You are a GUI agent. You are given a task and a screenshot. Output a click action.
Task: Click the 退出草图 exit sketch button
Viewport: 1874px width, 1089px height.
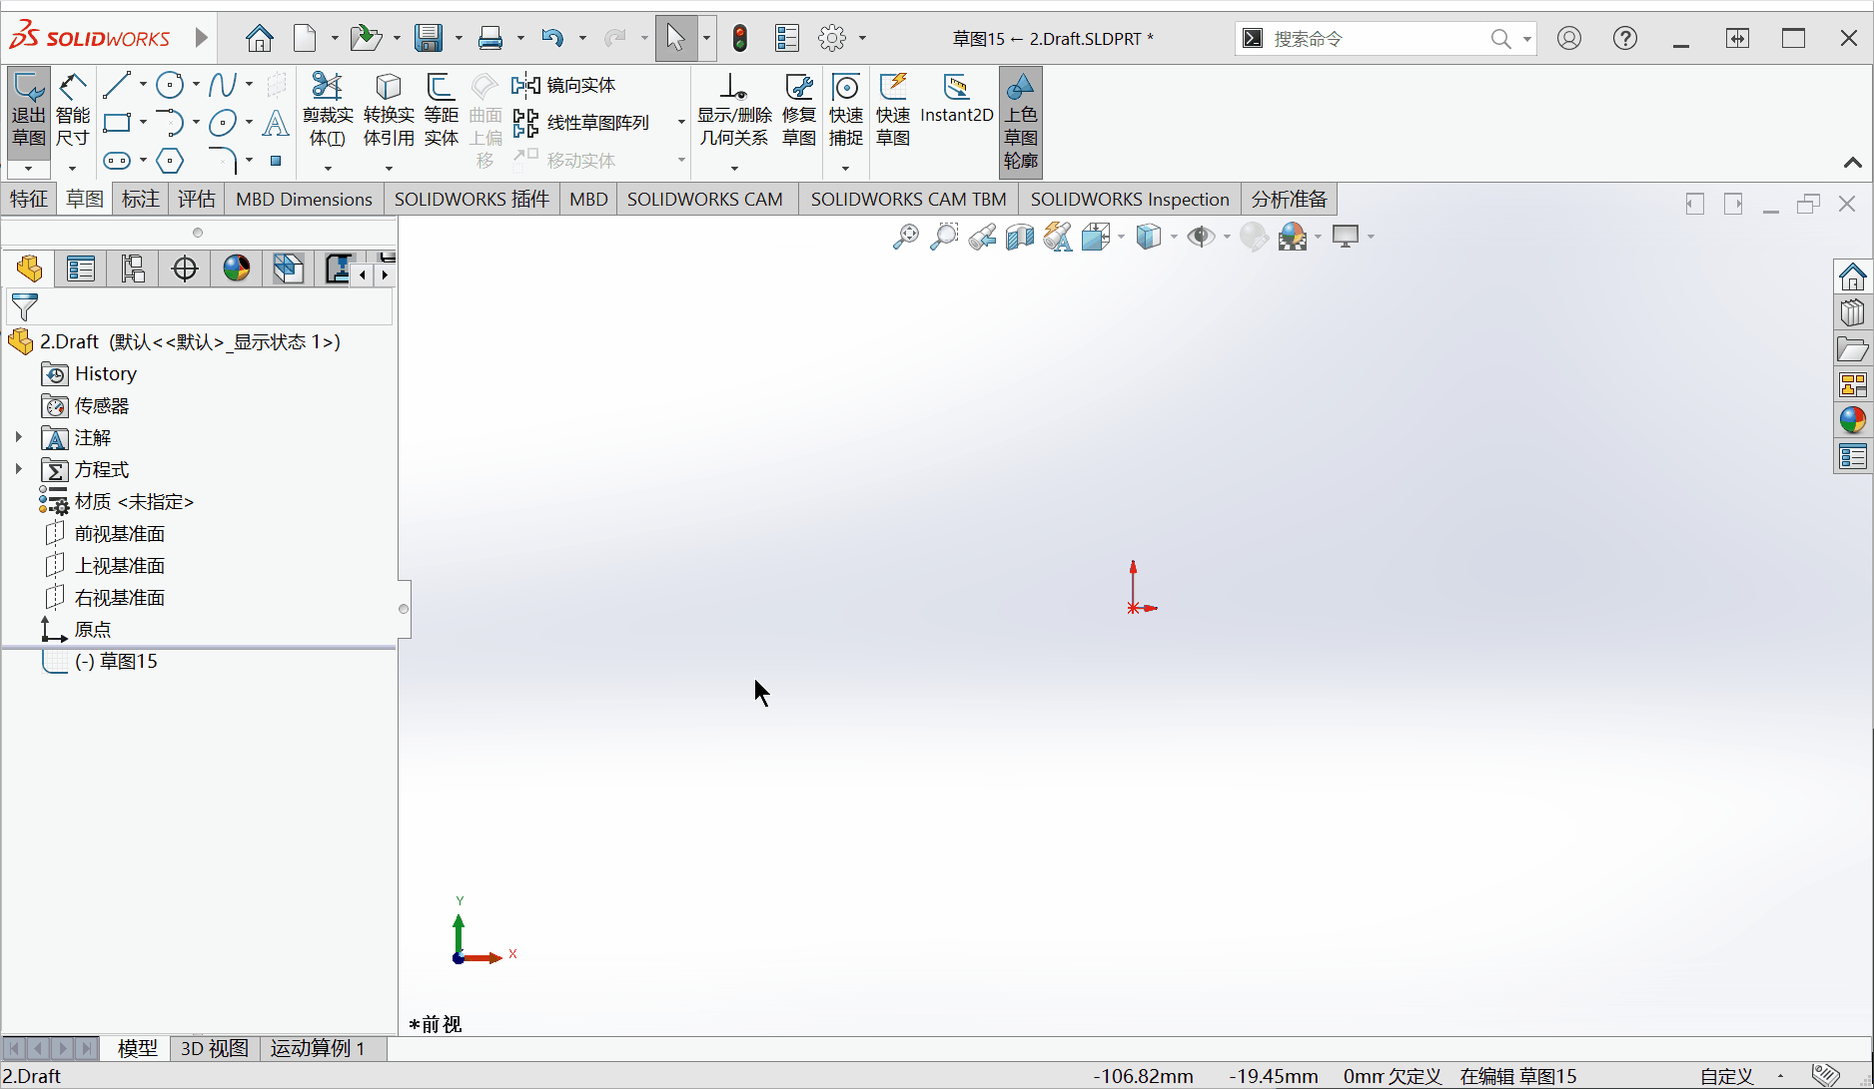[29, 112]
